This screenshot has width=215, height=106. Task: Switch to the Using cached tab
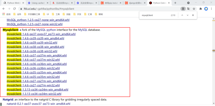click(x=38, y=3)
